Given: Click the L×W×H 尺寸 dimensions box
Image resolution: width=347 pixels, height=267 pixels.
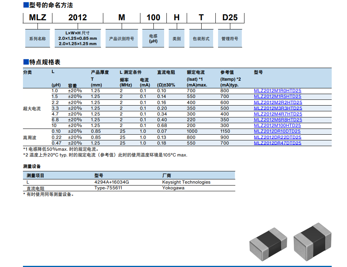Looking at the screenshot, I should 78,38.
